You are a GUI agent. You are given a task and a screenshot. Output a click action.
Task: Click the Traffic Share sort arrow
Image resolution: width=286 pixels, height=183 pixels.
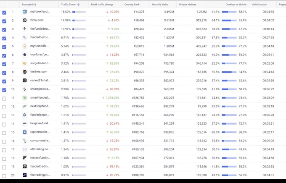78,5
